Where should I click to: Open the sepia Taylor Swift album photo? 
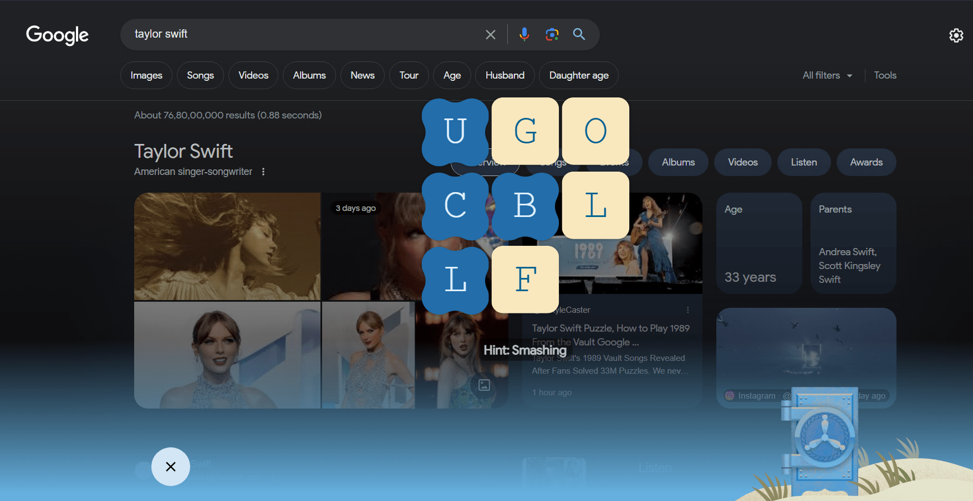[x=227, y=246]
